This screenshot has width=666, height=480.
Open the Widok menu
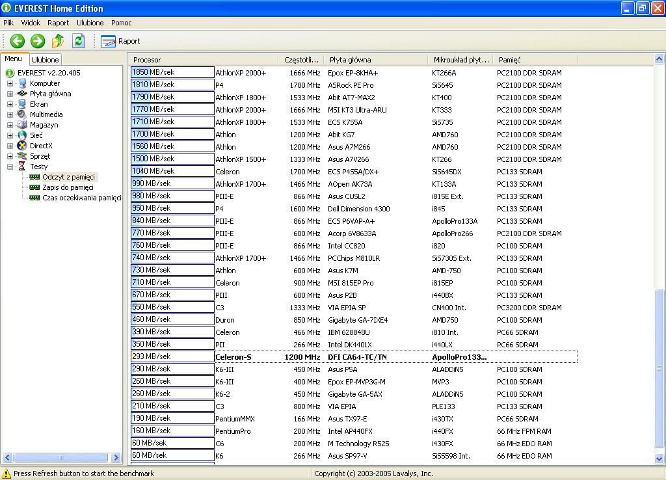(31, 23)
